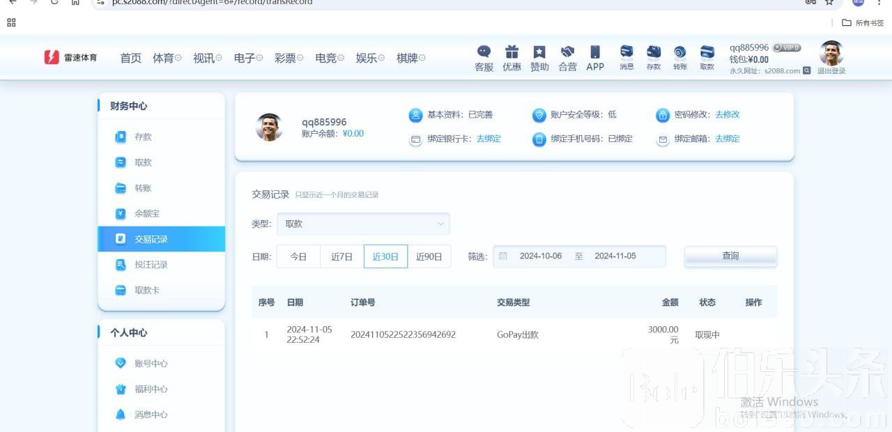The width and height of the screenshot is (892, 432).
Task: Expand the 棋牌 card games menu
Action: click(411, 58)
